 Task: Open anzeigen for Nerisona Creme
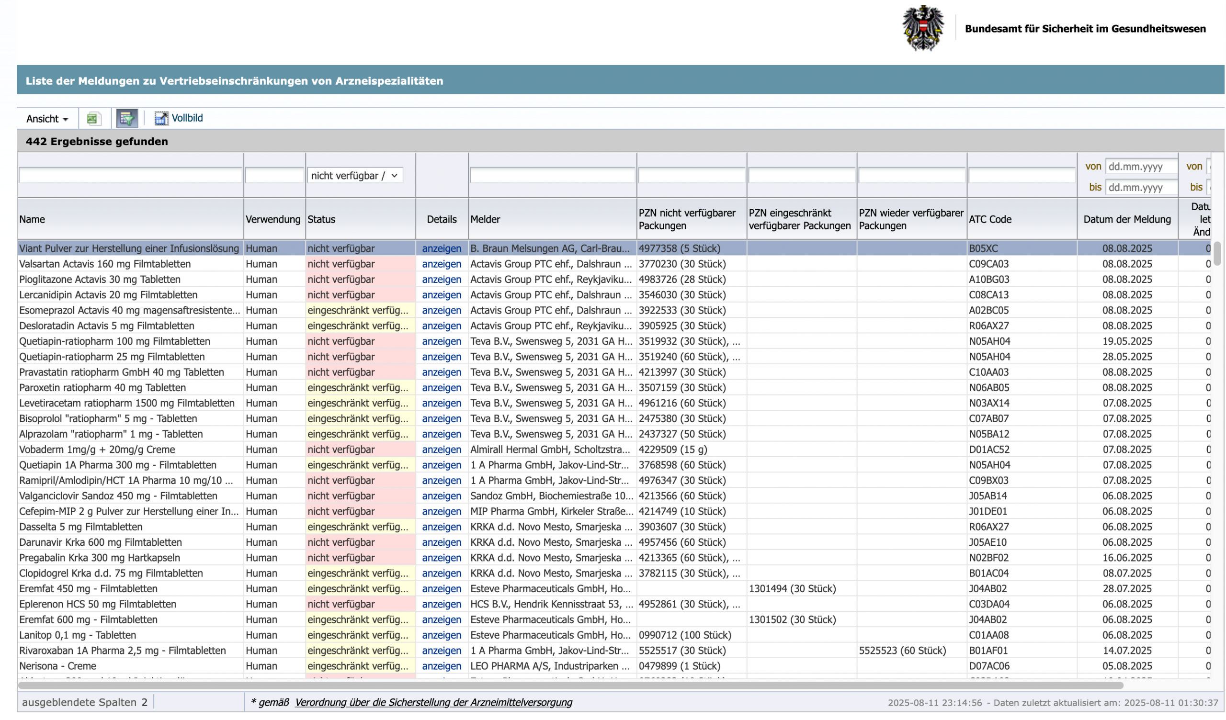[x=441, y=666]
